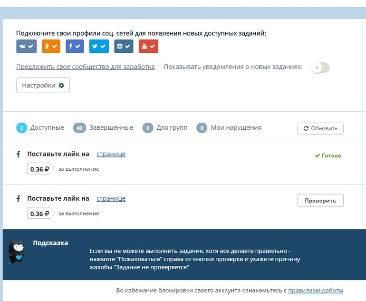The width and height of the screenshot is (366, 301).
Task: Click the Facebook icon of the first task
Action: pyautogui.click(x=19, y=154)
